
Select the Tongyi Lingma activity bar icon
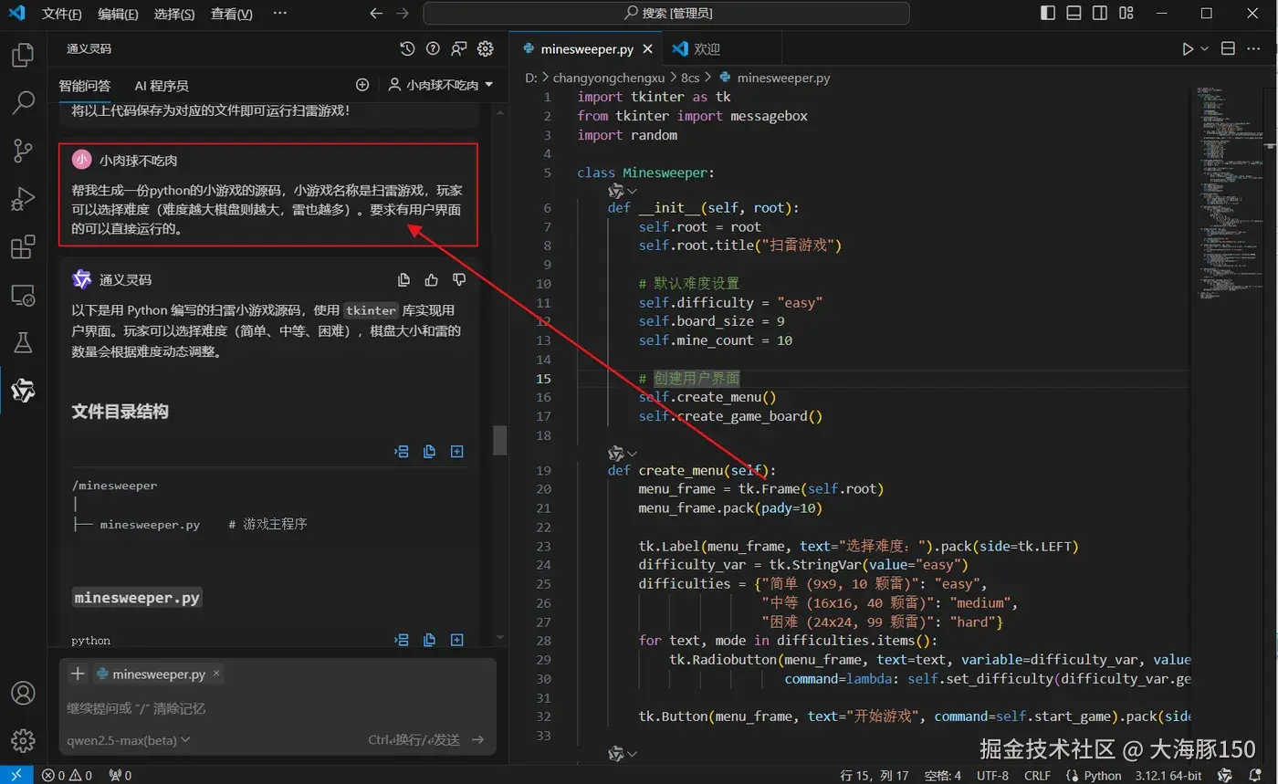(23, 391)
